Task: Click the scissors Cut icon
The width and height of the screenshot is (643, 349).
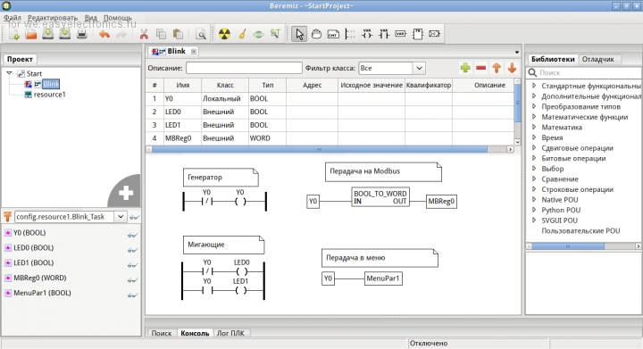Action: pyautogui.click(x=144, y=35)
